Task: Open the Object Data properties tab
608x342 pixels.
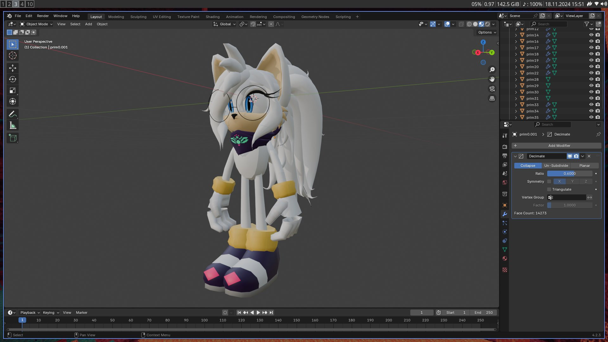Action: point(505,250)
